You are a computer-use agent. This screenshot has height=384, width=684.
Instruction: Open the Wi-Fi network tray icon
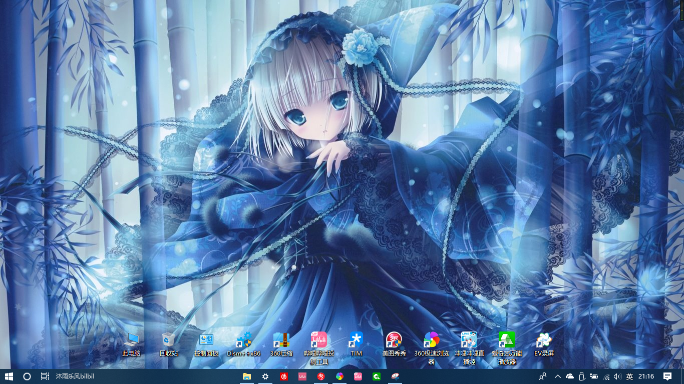click(x=606, y=376)
